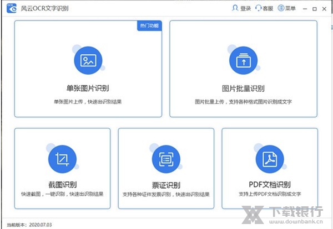Click the 热门功能 badge
This screenshot has height=229, width=333.
click(x=149, y=25)
